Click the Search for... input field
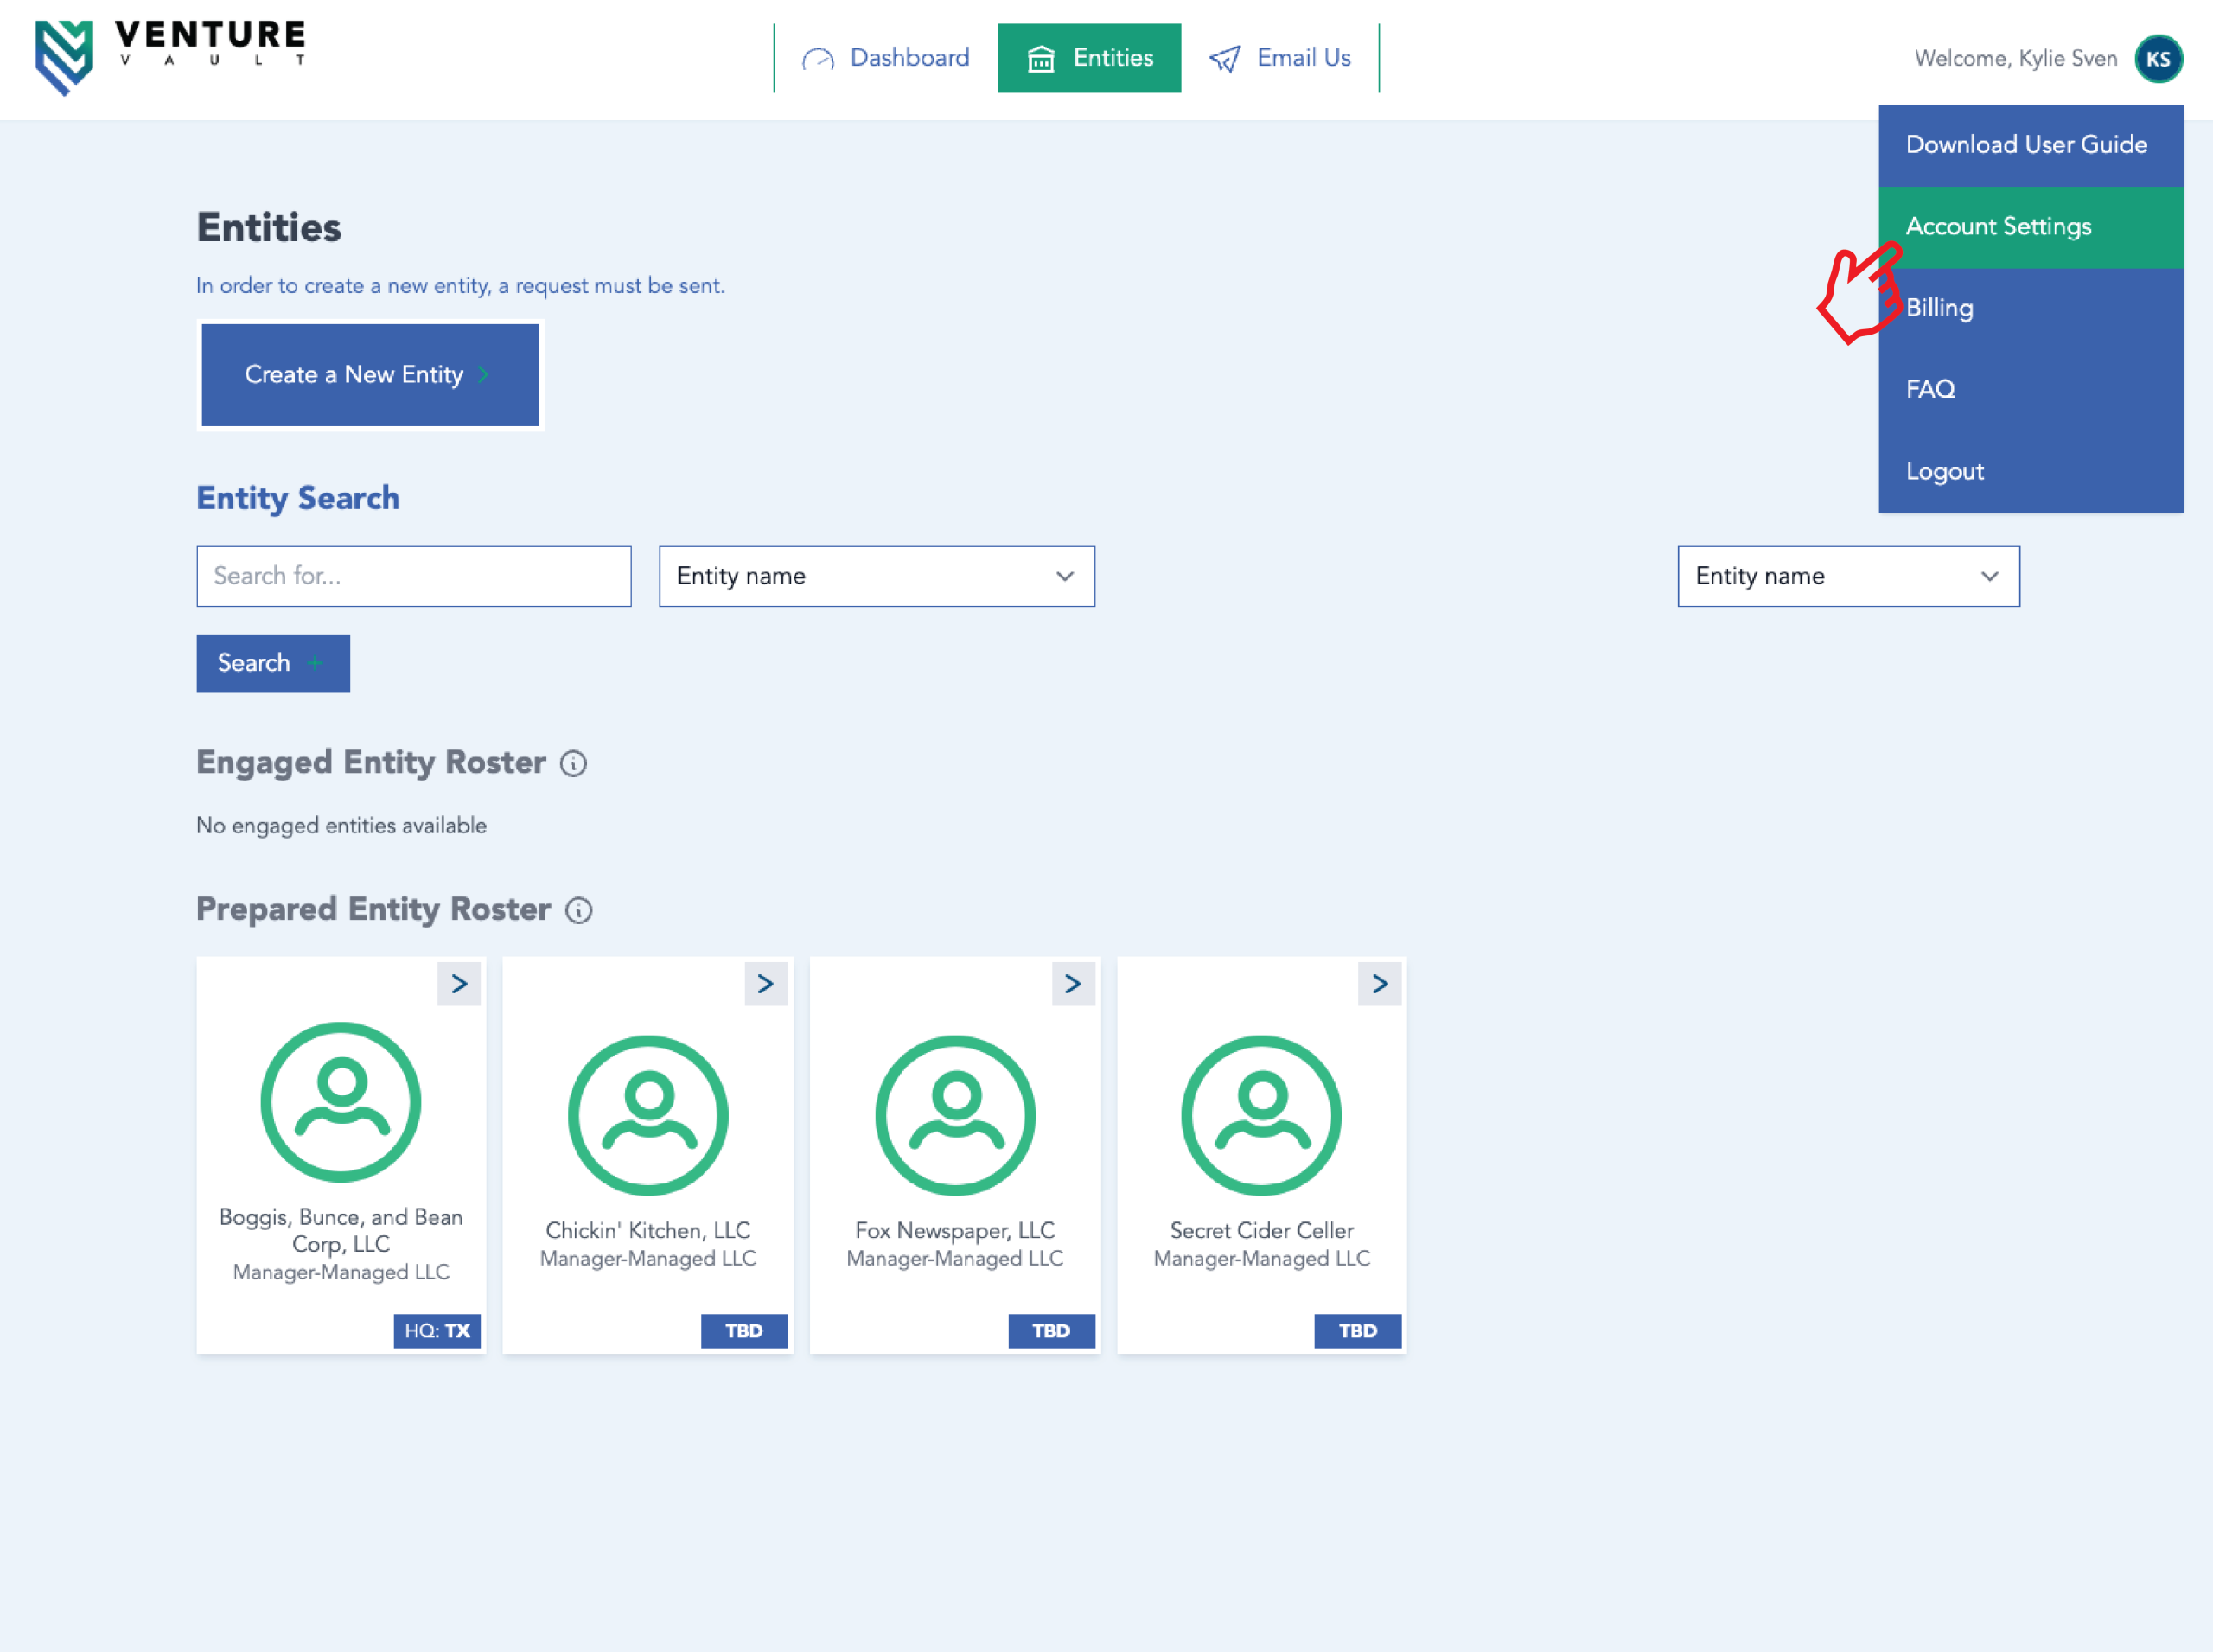 [413, 576]
